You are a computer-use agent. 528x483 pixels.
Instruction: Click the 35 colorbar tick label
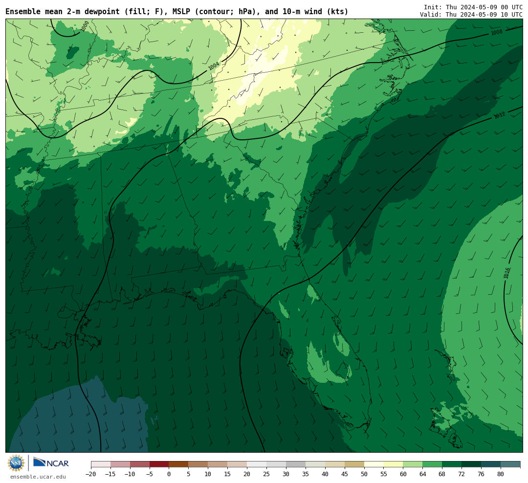[x=306, y=474]
